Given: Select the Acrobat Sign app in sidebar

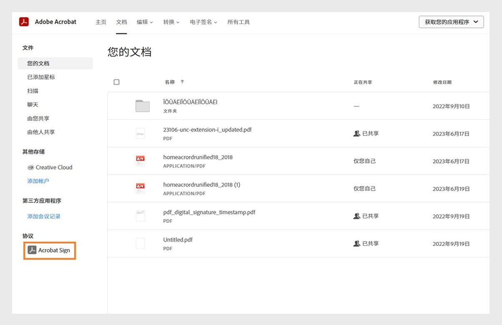Looking at the screenshot, I should (x=49, y=250).
